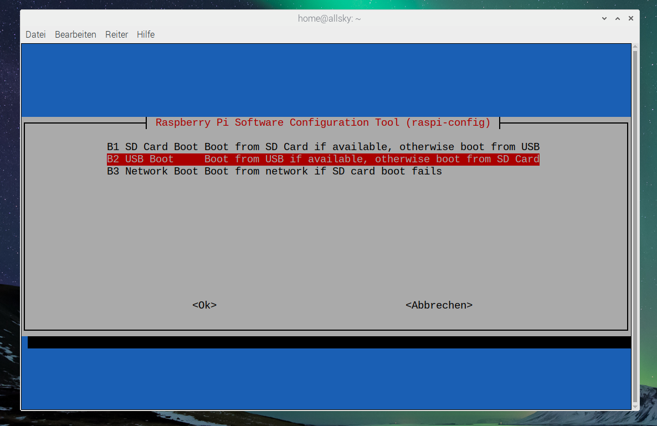Open the Datei menu
657x426 pixels.
[35, 34]
